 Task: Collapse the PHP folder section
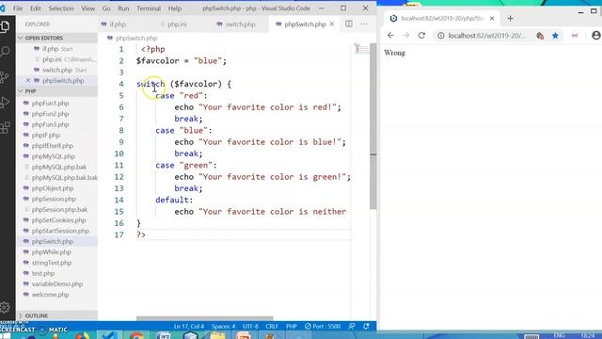pos(56,91)
